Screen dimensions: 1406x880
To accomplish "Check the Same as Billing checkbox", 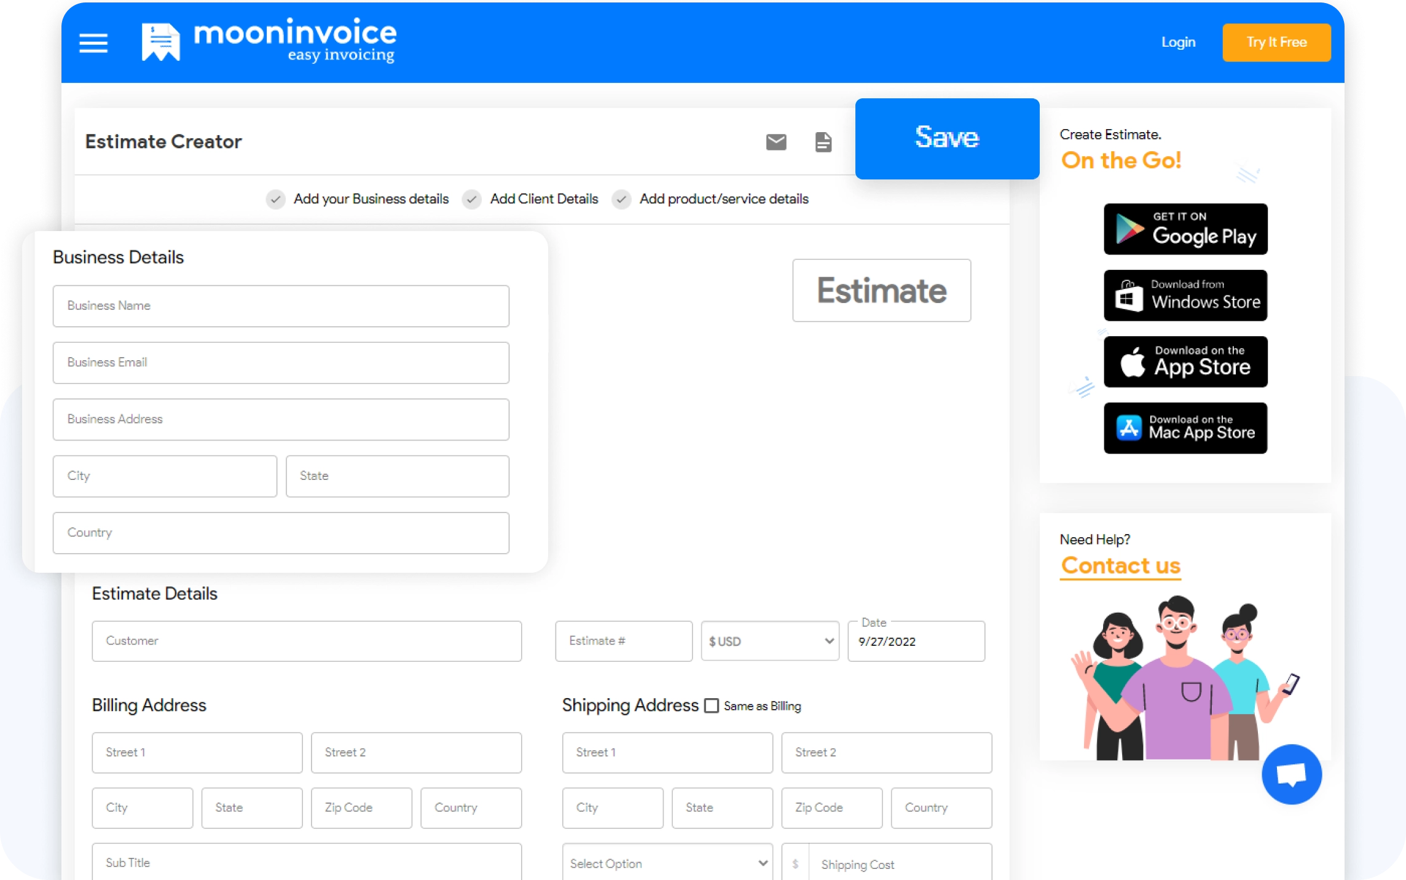I will point(711,705).
